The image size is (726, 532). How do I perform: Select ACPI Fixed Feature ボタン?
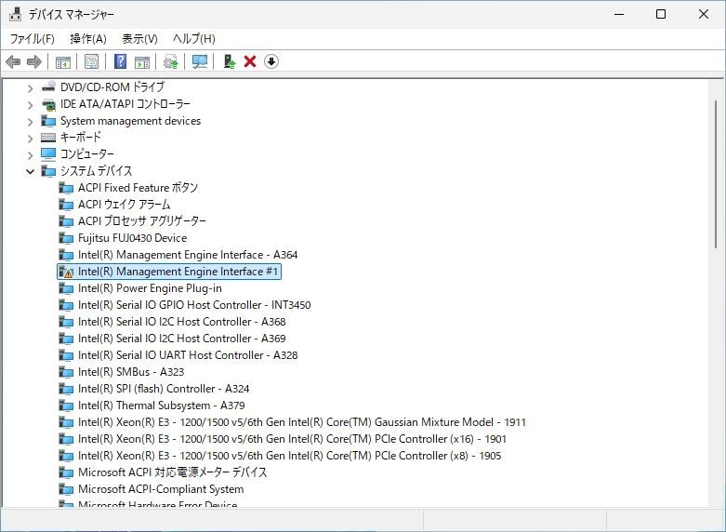click(x=138, y=188)
